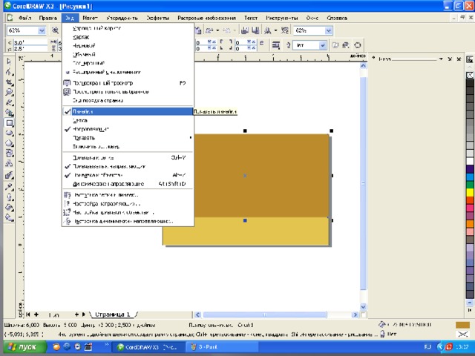Select the Rectangle tool in toolbox
This screenshot has height=356, width=475.
pos(9,123)
